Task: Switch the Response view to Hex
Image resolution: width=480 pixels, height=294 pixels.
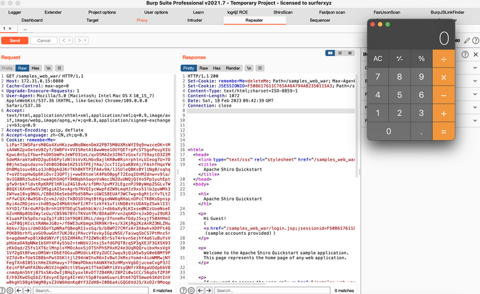Action: tap(216, 68)
